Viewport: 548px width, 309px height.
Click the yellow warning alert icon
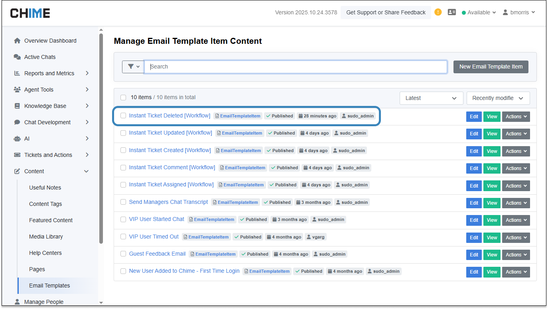438,12
